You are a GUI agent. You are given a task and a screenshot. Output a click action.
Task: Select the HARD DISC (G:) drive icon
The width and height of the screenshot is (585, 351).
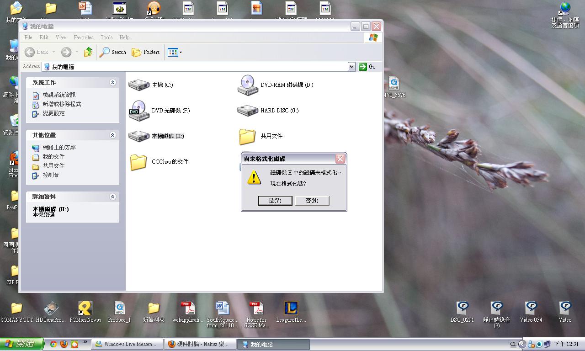[x=248, y=111]
